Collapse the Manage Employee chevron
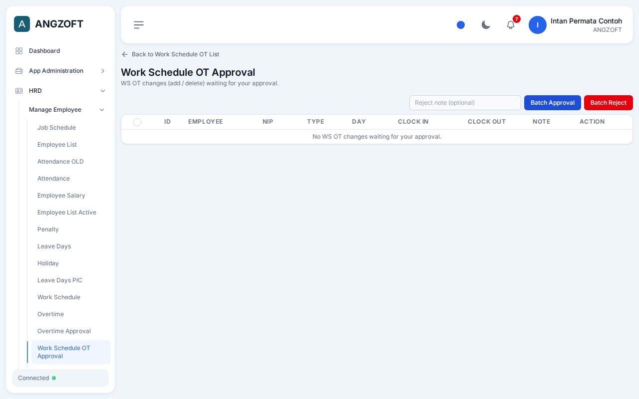 tap(102, 110)
